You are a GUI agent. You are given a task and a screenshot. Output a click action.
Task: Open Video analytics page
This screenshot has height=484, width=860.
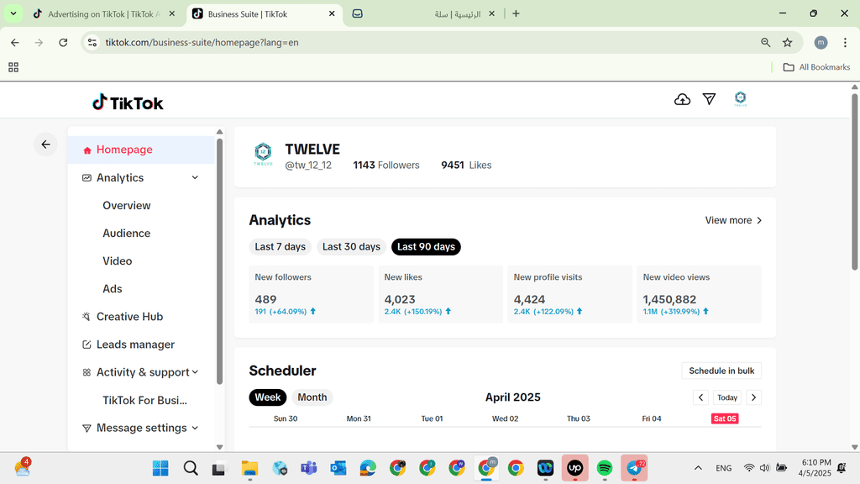[118, 261]
